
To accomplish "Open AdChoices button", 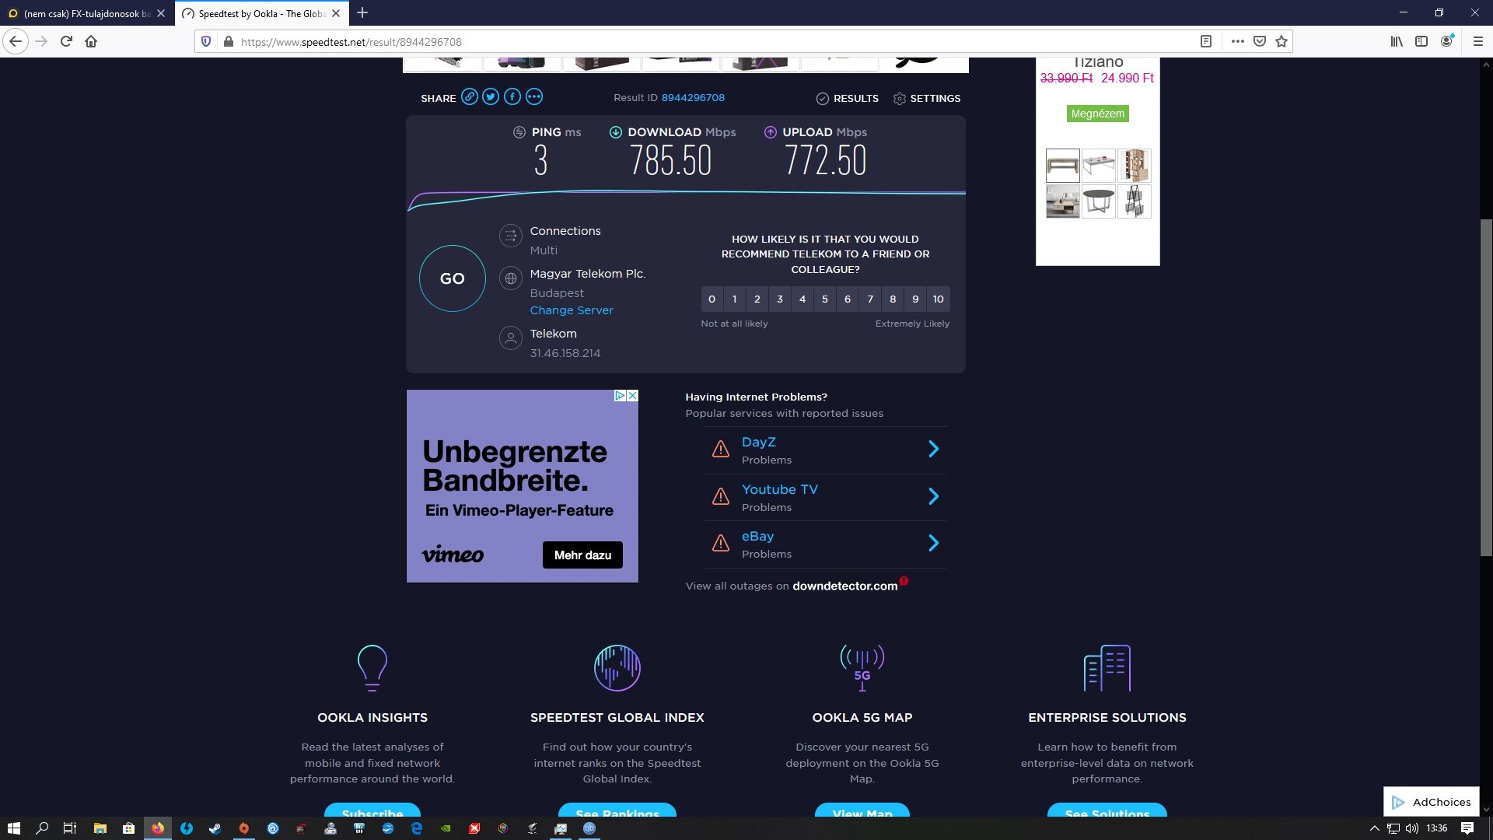I will point(1431,802).
